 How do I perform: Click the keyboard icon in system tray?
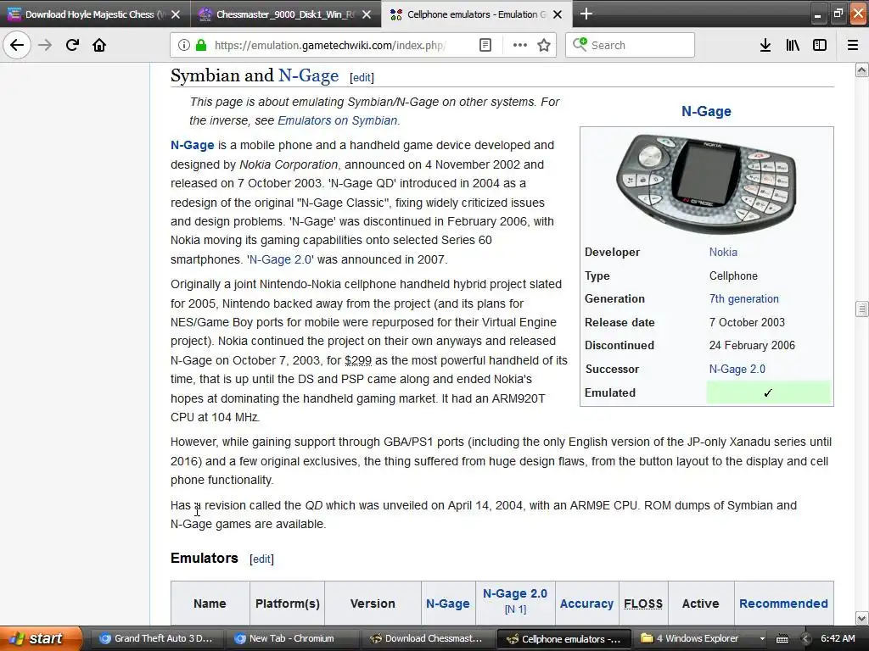click(x=782, y=639)
